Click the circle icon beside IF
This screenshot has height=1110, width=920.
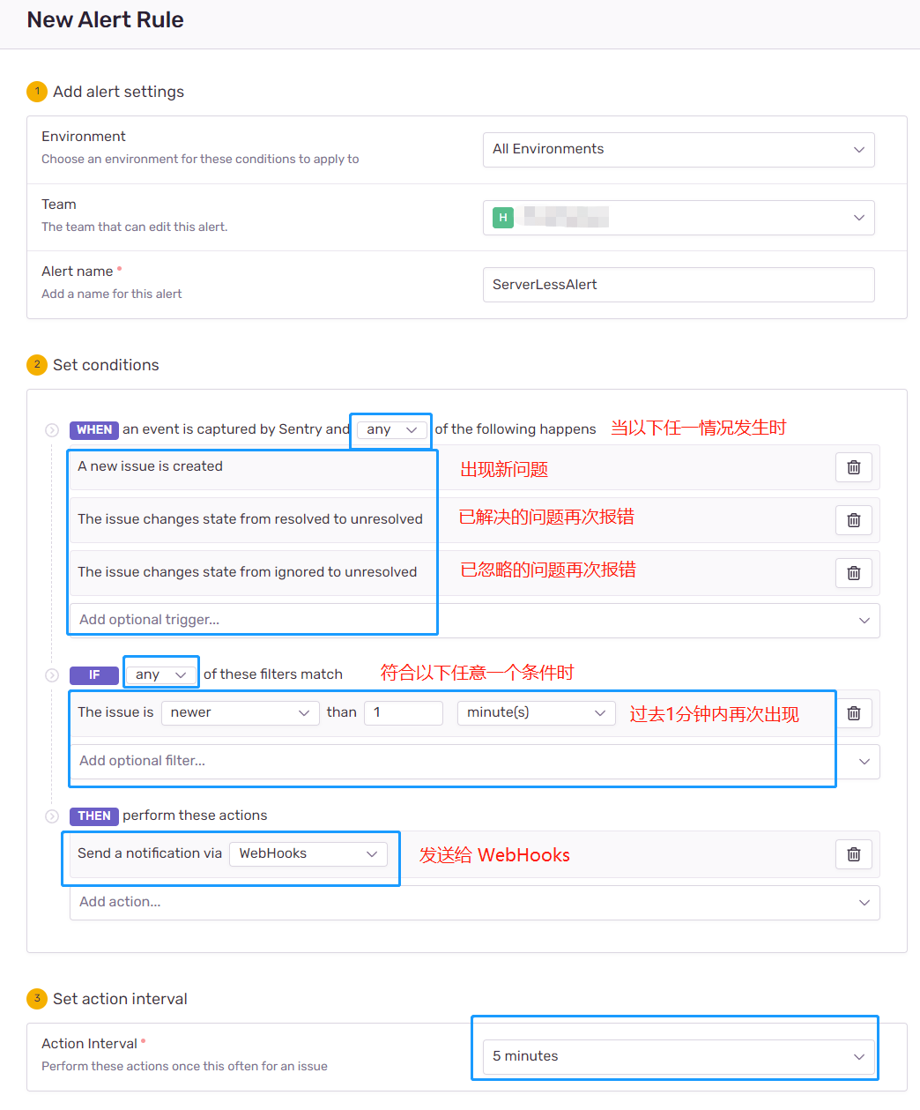[52, 675]
